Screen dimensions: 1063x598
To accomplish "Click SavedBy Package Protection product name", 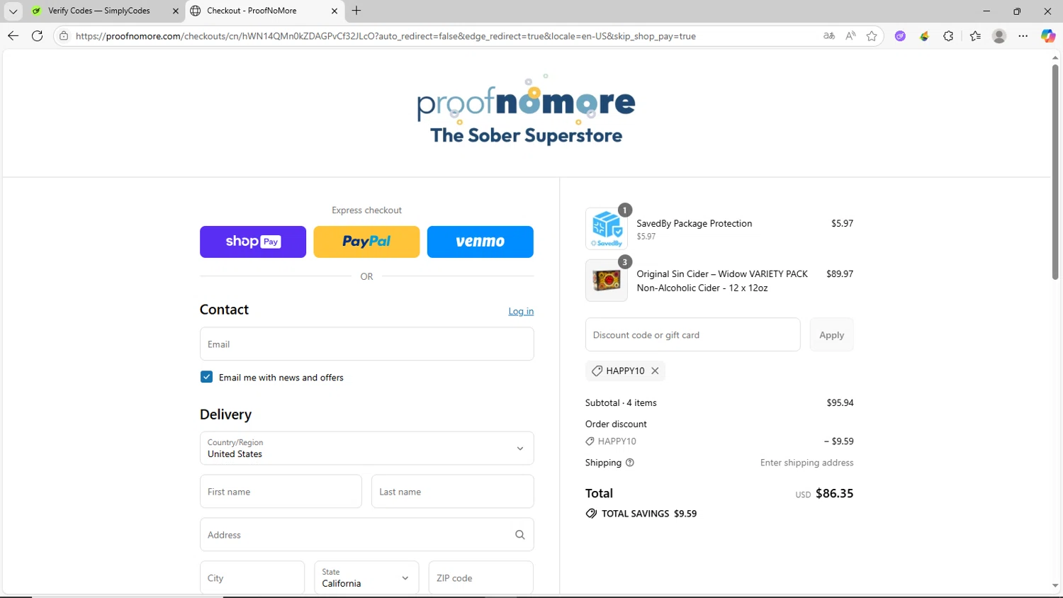I will click(694, 223).
